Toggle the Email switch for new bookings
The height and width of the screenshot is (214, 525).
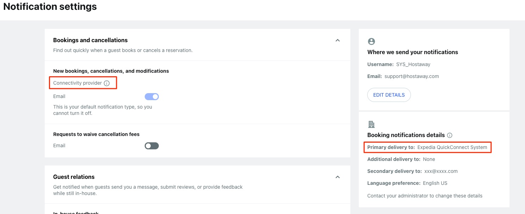[x=152, y=97]
